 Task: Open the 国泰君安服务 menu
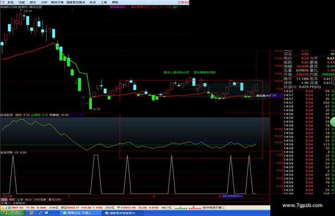76,2
